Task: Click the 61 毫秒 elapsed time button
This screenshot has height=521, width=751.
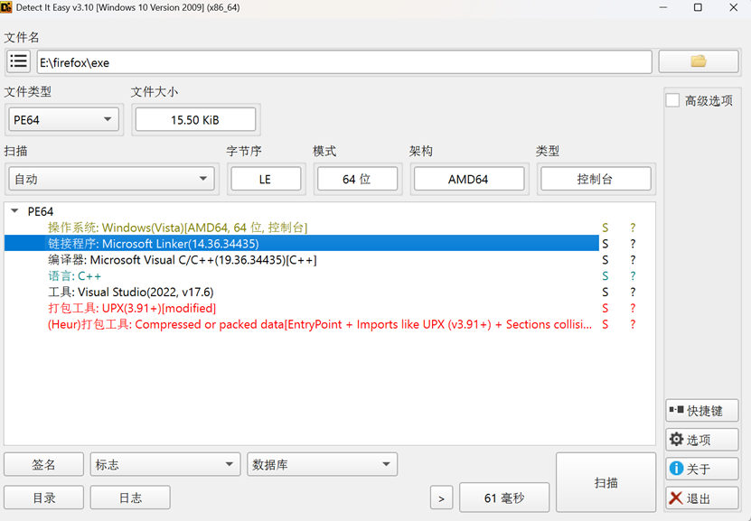Action: [504, 498]
